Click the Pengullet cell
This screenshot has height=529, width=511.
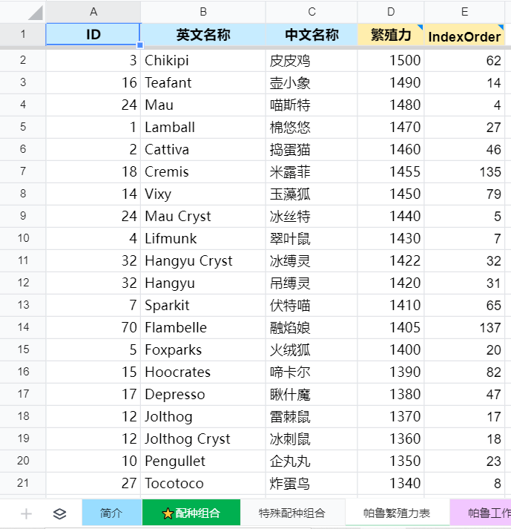(x=203, y=461)
